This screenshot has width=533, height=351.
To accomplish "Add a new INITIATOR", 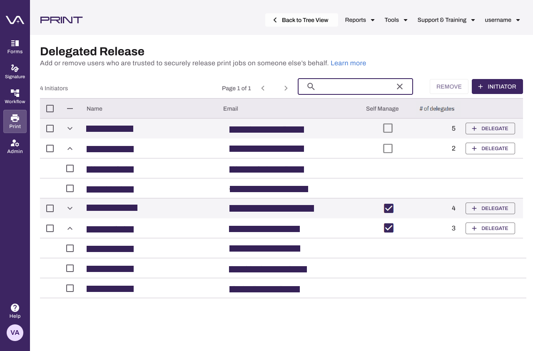I will [x=497, y=87].
